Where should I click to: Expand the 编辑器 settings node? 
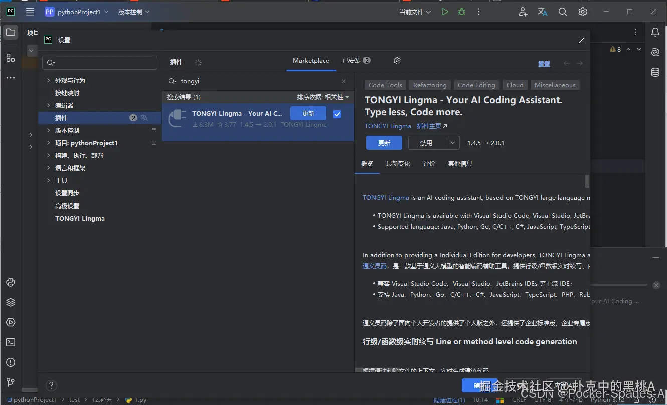click(48, 105)
